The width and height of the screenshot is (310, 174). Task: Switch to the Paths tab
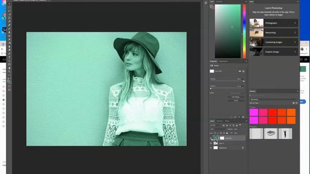(227, 121)
